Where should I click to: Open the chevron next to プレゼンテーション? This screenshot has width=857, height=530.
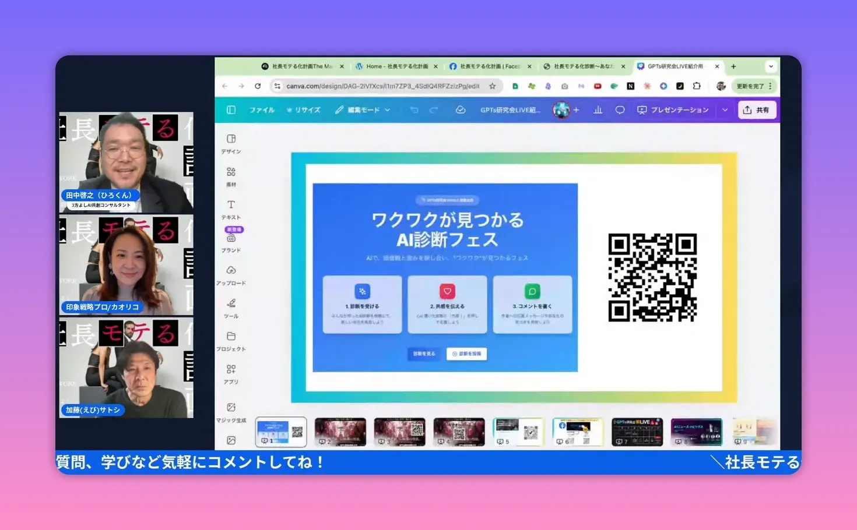pyautogui.click(x=725, y=109)
